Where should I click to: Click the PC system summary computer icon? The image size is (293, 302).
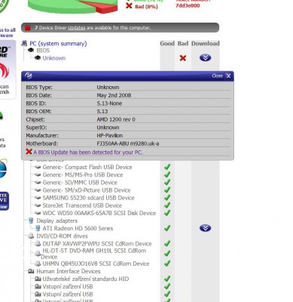[x=24, y=44]
